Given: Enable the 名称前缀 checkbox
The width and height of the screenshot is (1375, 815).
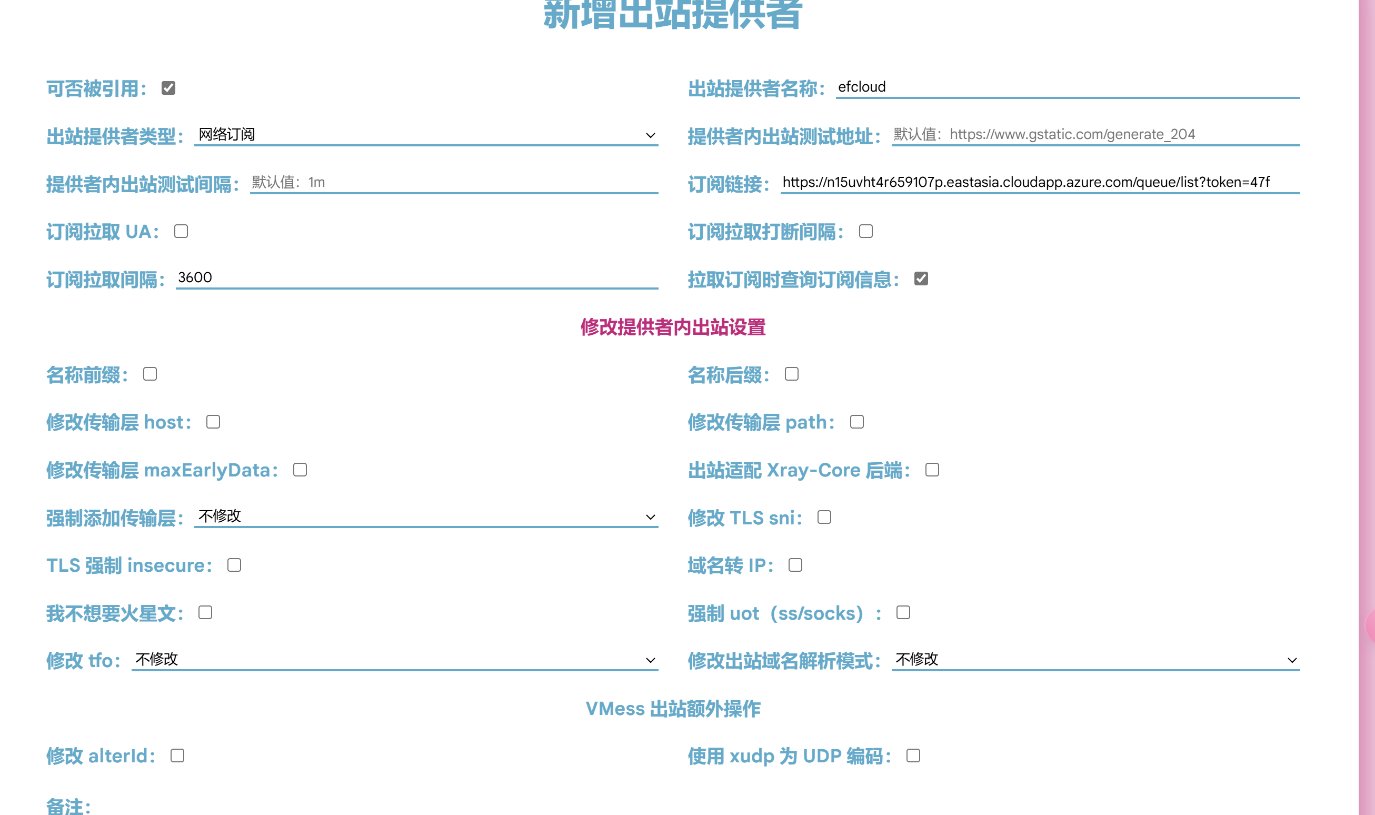Looking at the screenshot, I should tap(150, 374).
